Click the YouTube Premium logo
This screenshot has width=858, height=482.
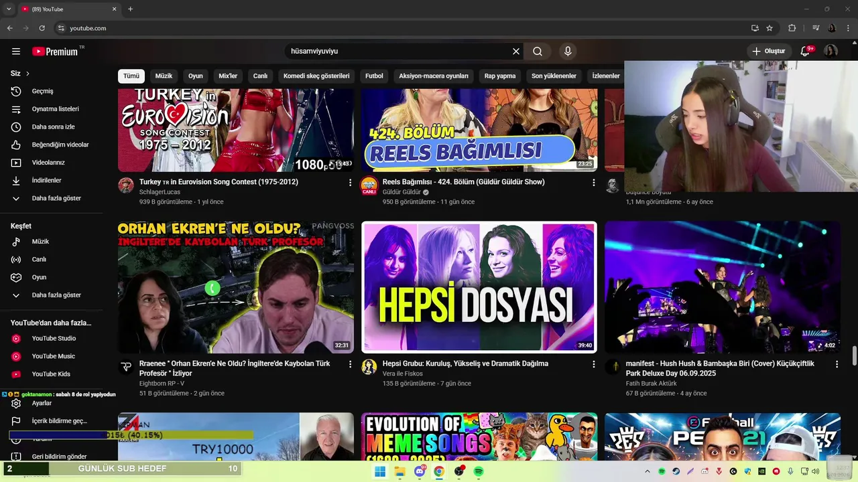coord(56,52)
